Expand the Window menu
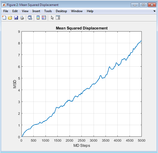This screenshot has width=158, height=153. [77, 11]
